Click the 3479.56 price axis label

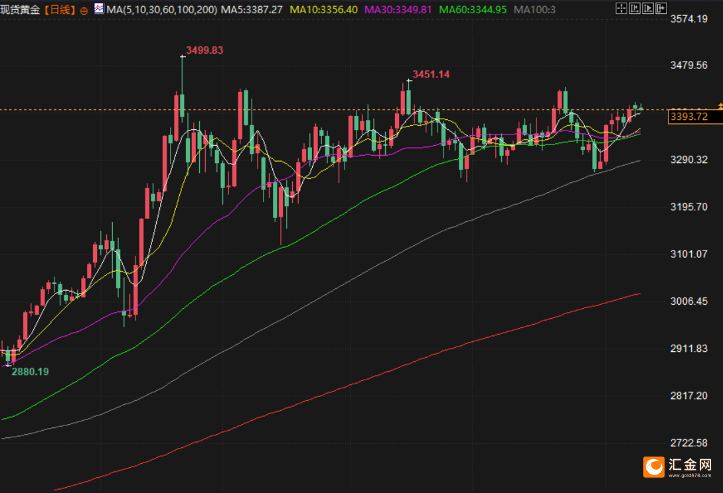(x=689, y=66)
